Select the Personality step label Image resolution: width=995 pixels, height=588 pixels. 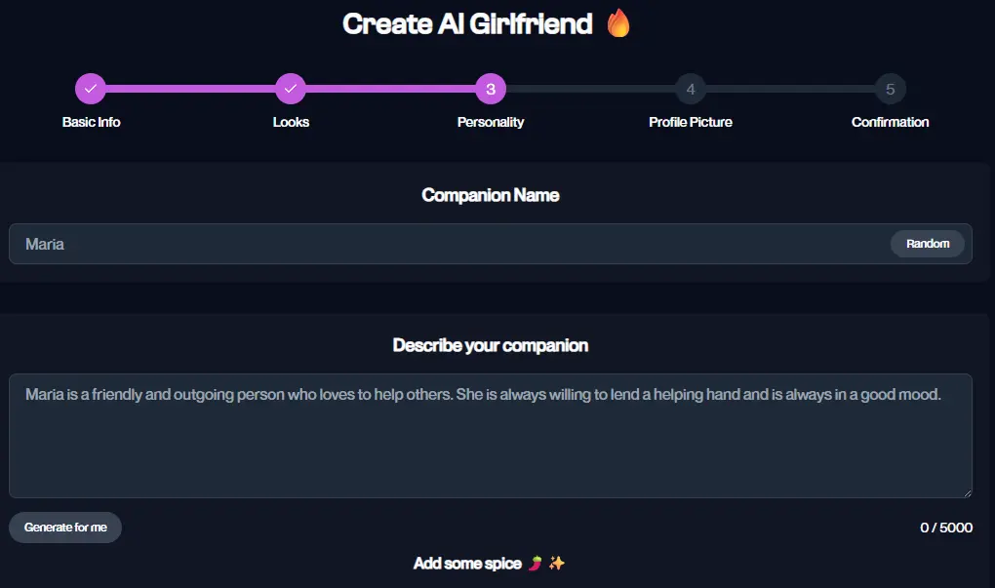[491, 122]
